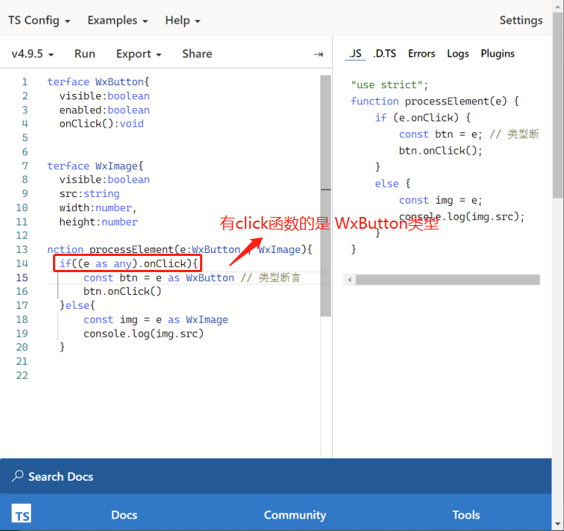Click 'const img = e as WxImage' line

point(156,319)
